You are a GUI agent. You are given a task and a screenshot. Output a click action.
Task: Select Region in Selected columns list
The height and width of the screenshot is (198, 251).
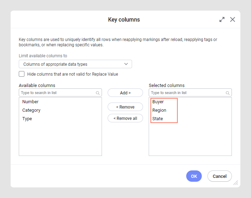pyautogui.click(x=159, y=110)
